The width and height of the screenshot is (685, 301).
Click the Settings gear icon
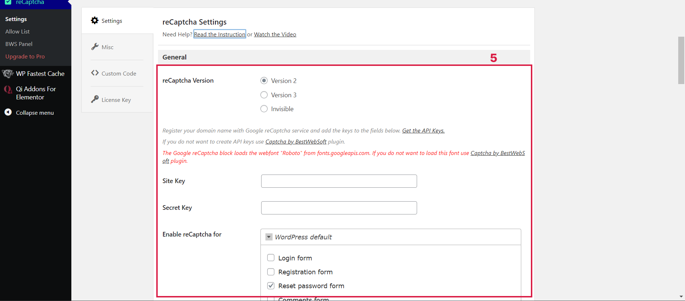95,20
